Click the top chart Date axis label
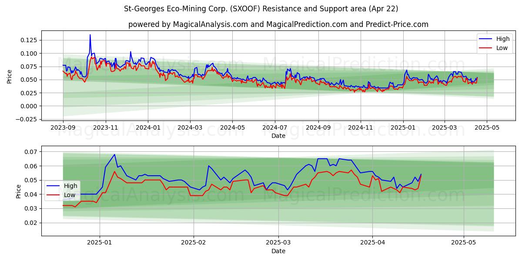 click(278, 136)
